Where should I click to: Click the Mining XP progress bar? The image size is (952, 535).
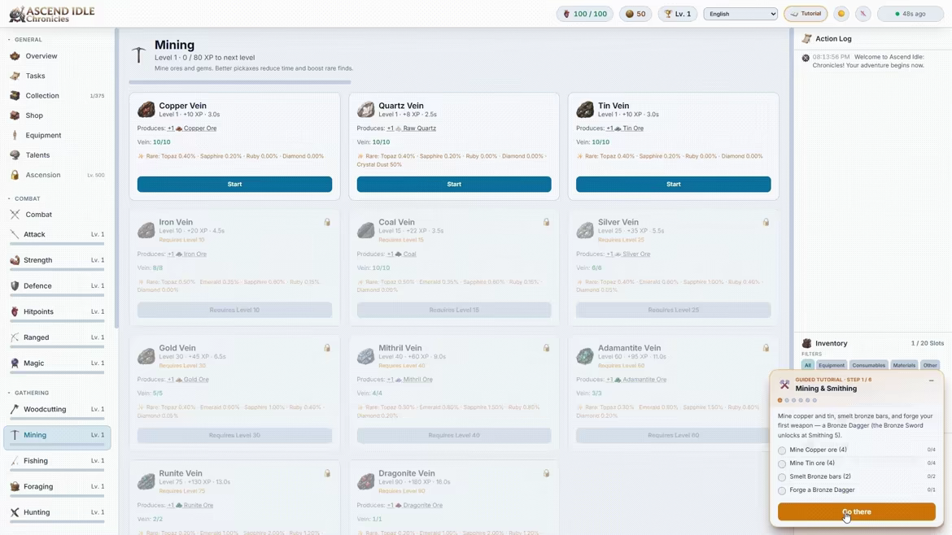click(x=240, y=82)
